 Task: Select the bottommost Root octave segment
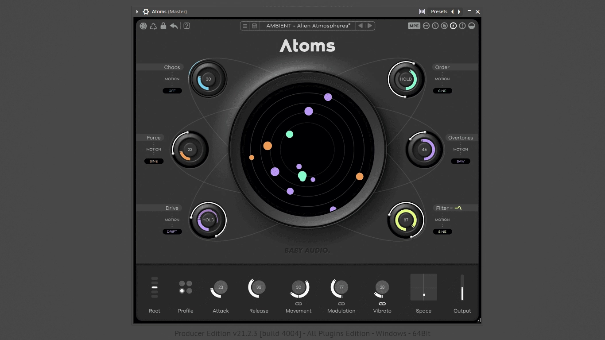tap(155, 296)
